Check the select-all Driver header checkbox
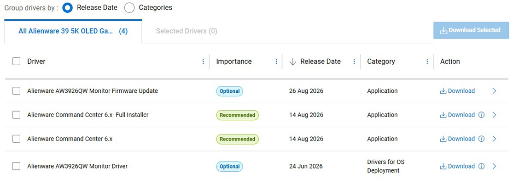The image size is (525, 185). (16, 62)
